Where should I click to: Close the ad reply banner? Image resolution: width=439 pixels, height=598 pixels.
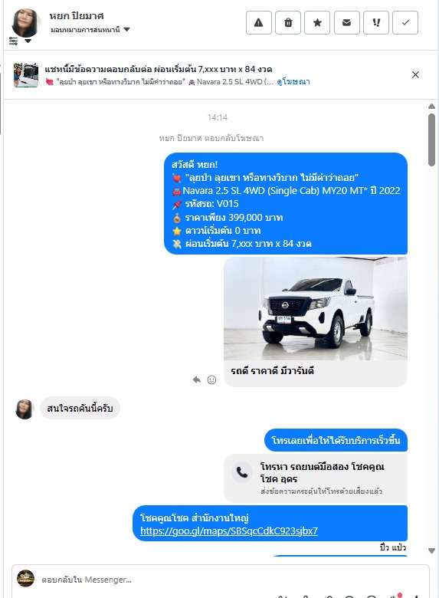(x=415, y=75)
